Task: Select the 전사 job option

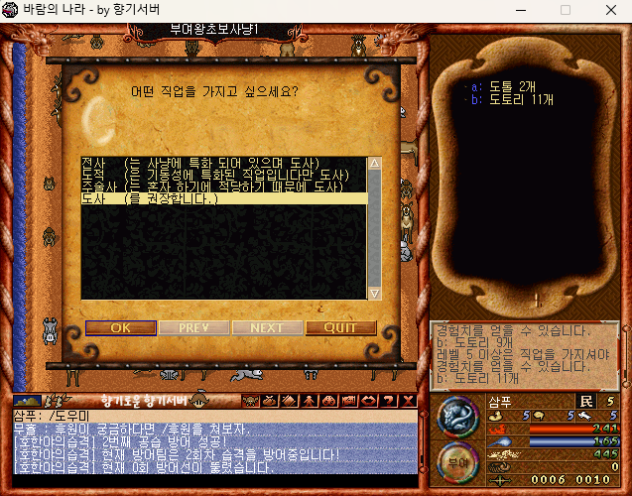Action: (224, 164)
